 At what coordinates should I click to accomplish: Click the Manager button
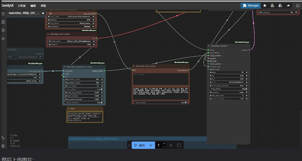pyautogui.click(x=250, y=5)
